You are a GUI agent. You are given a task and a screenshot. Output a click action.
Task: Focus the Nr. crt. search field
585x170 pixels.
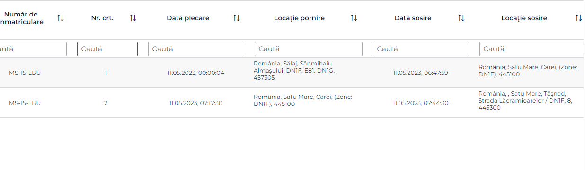(x=107, y=49)
